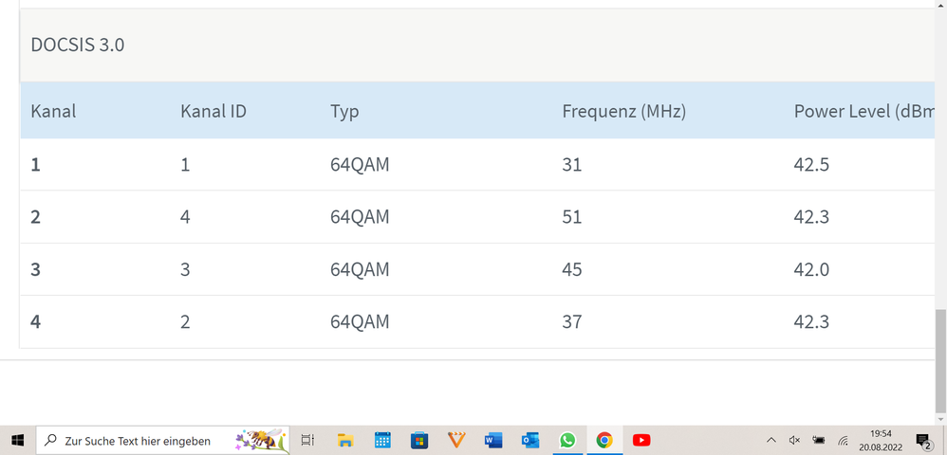Click power level 42.3 in Kanal 2 row
This screenshot has width=947, height=455.
click(811, 217)
